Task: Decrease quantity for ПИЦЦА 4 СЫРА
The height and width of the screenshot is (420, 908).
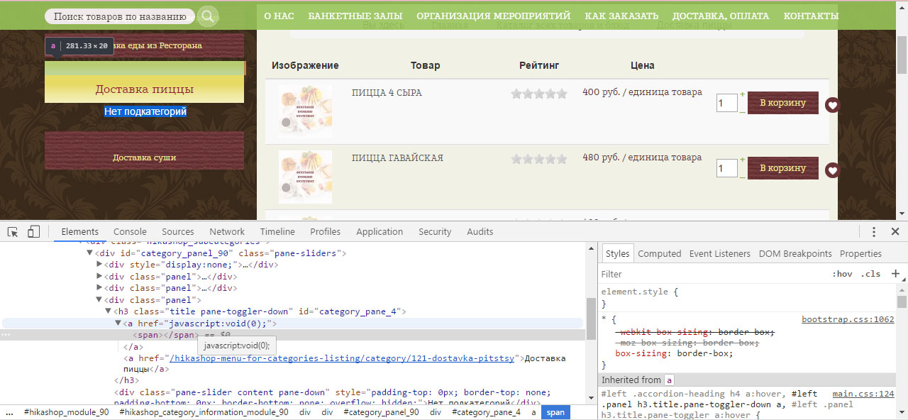Action: 743,111
